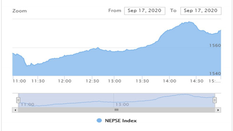Click the 13:00 marker in the navigator
Viewport: 233px width, 131px height.
(122, 105)
